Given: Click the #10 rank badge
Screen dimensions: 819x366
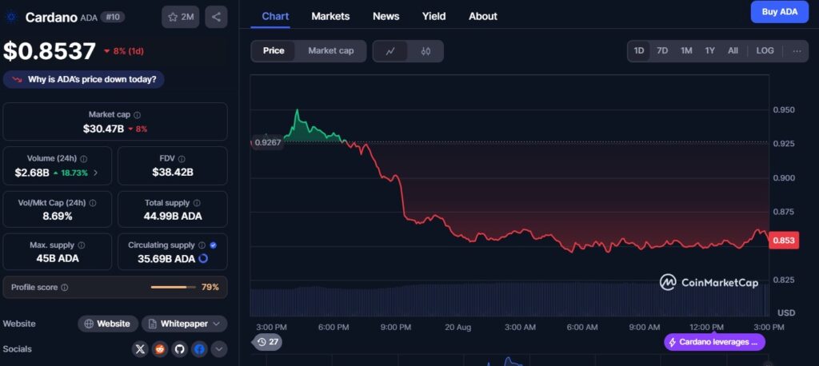Looking at the screenshot, I should coord(112,18).
